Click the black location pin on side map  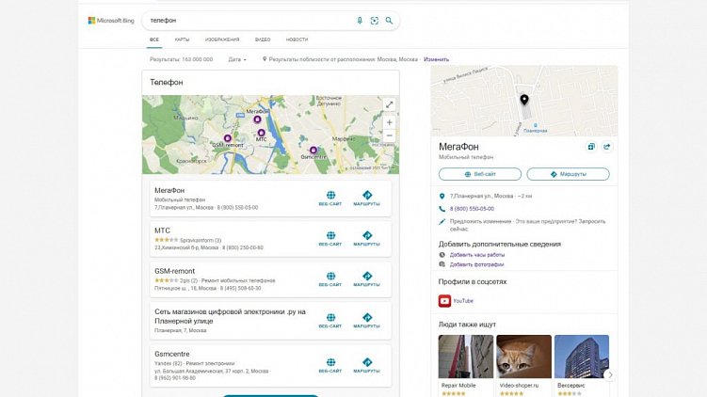524,100
